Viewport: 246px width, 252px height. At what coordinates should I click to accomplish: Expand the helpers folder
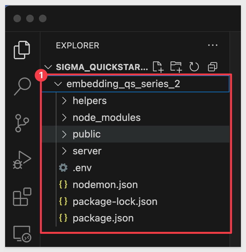click(x=90, y=101)
